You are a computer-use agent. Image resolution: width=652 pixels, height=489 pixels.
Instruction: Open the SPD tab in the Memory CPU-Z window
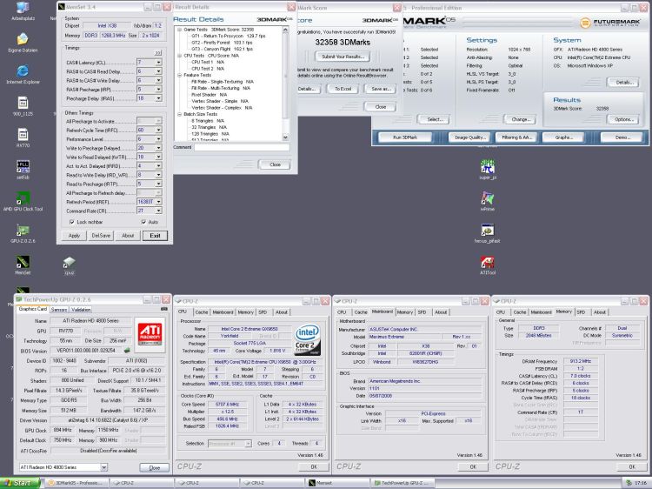580,311
